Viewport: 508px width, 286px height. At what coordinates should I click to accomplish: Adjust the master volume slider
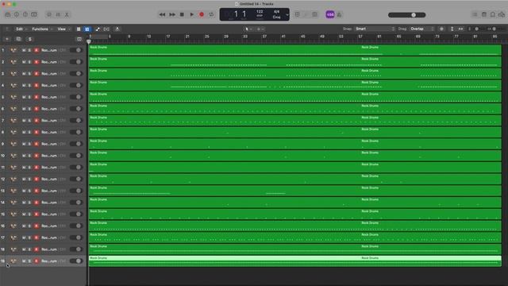click(x=407, y=15)
